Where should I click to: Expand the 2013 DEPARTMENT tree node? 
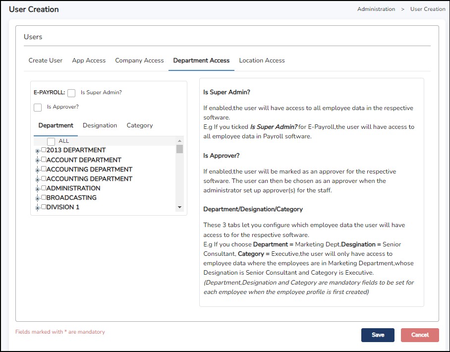[37, 151]
